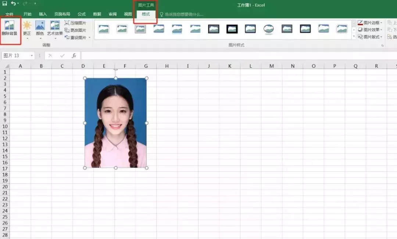Select row 20 header
This screenshot has height=239, width=397.
[x=5, y=187]
